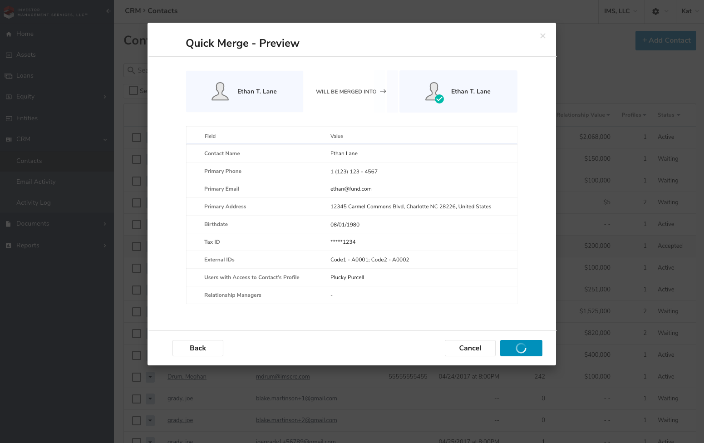Viewport: 704px width, 443px height.
Task: Click the Reports icon in sidebar
Action: tap(8, 246)
